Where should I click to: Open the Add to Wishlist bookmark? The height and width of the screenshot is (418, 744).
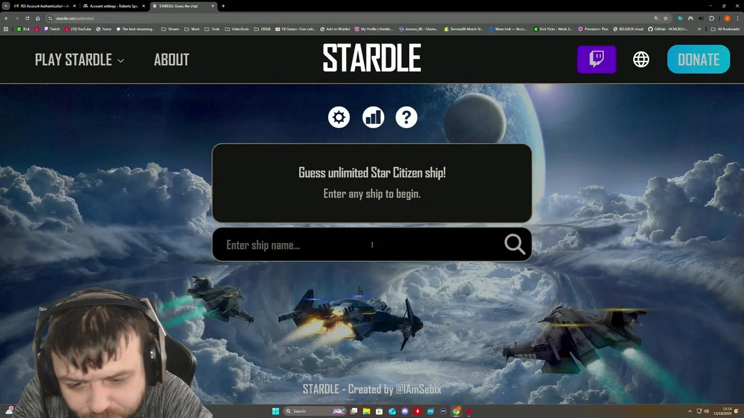(335, 28)
